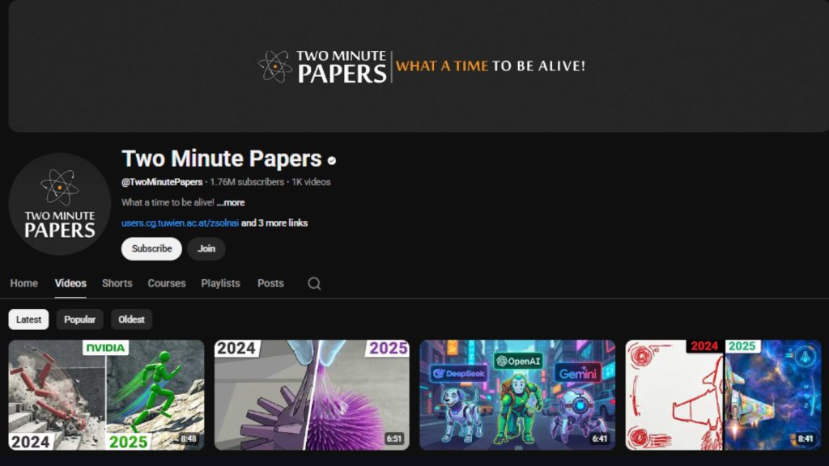Expand the channel description with more

coord(232,202)
